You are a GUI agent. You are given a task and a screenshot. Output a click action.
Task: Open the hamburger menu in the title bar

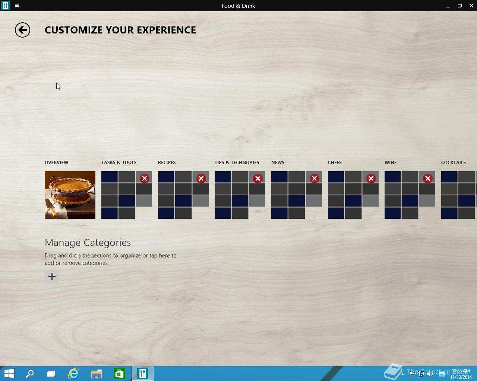coord(17,6)
